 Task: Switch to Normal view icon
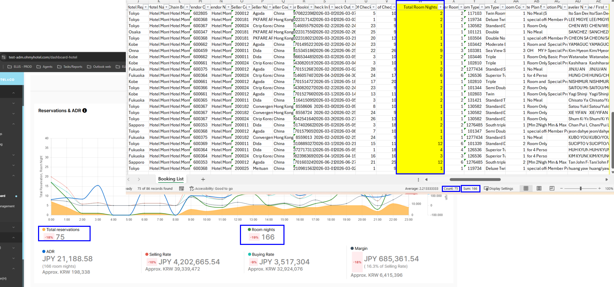click(526, 188)
